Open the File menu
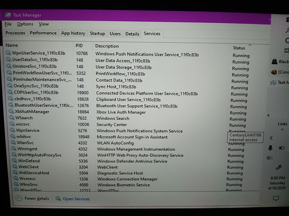 (8, 24)
